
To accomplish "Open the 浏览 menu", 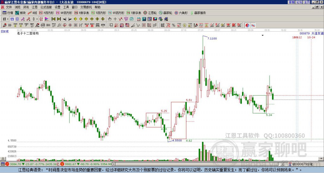I will click(17, 7).
